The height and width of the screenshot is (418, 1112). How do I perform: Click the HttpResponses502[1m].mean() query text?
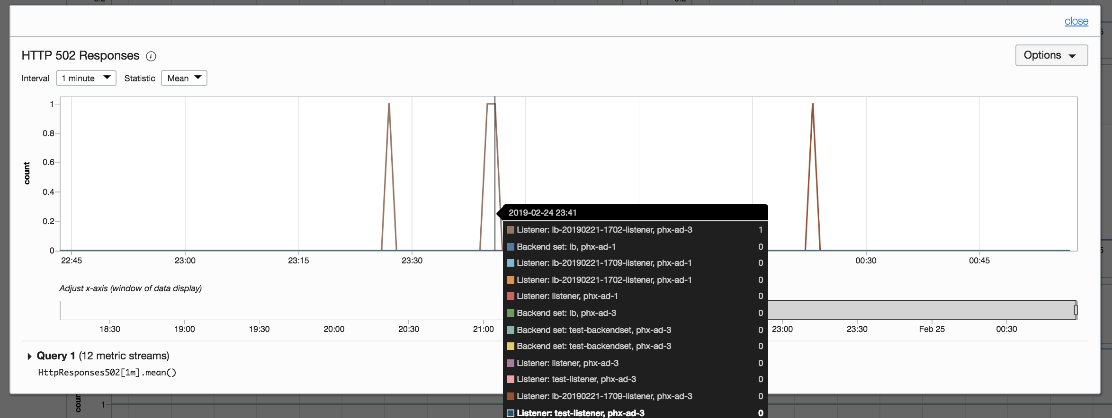(x=107, y=373)
